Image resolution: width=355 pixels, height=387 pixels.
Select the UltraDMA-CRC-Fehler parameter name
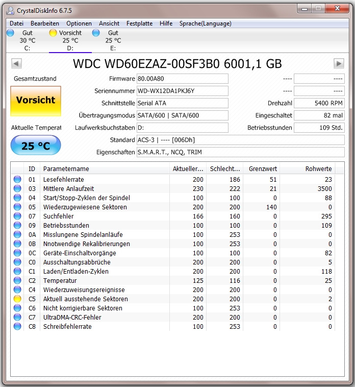point(72,318)
